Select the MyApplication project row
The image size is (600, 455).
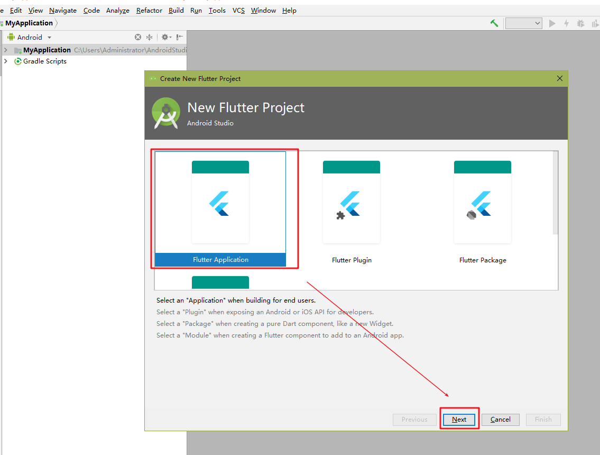95,50
